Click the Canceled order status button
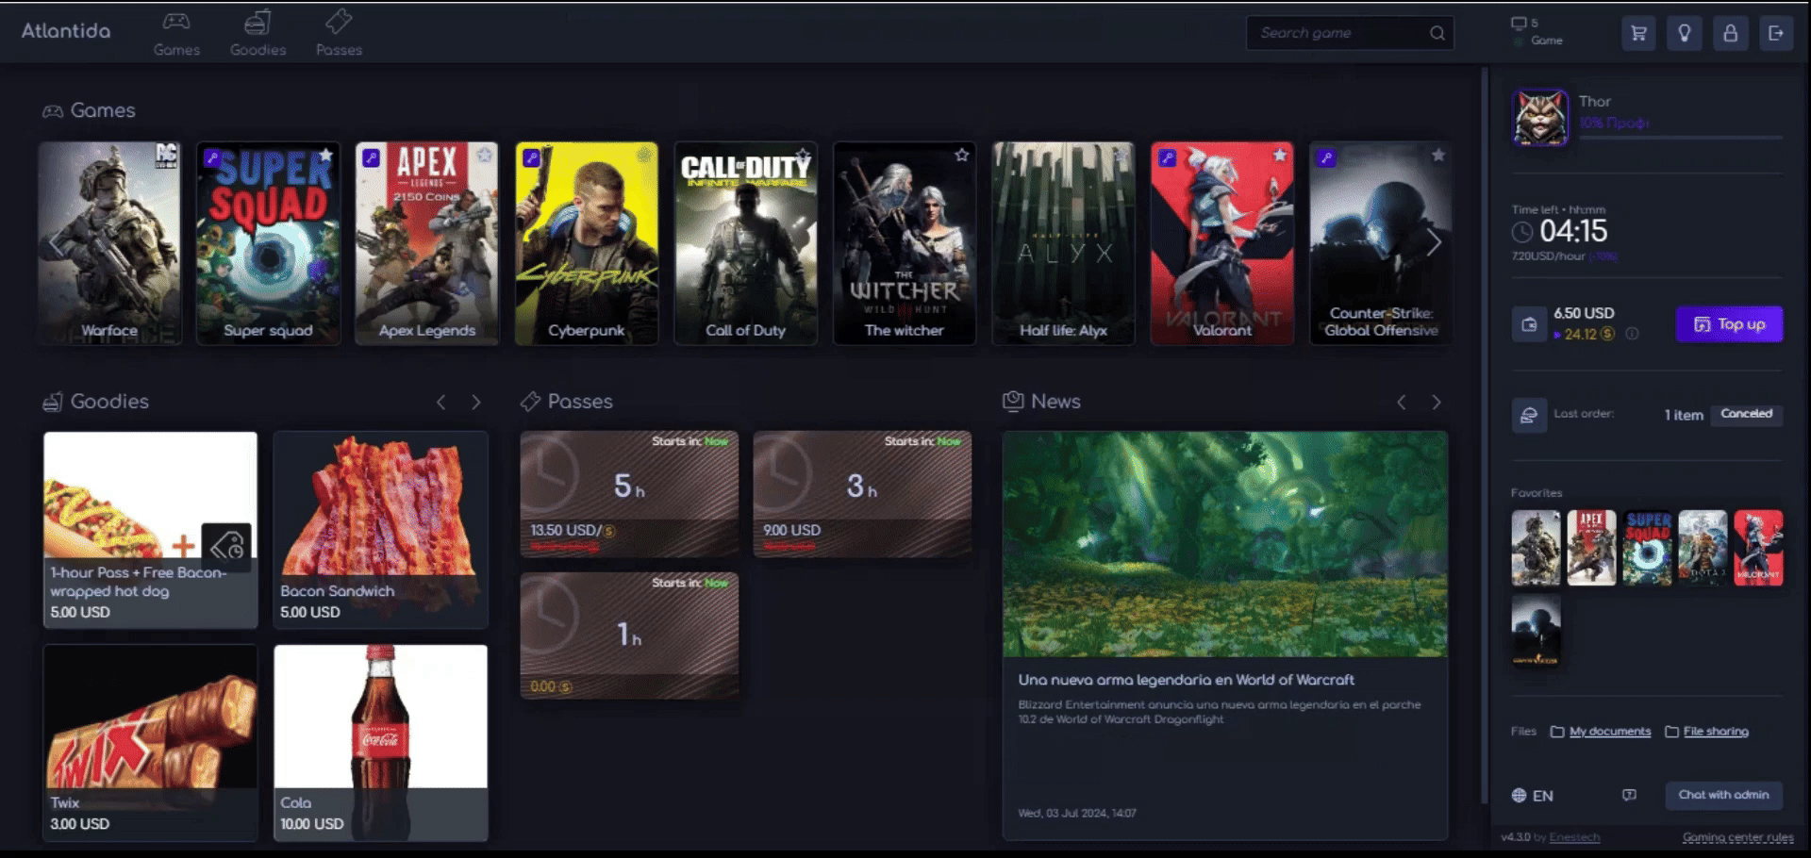Image resolution: width=1811 pixels, height=858 pixels. point(1746,414)
